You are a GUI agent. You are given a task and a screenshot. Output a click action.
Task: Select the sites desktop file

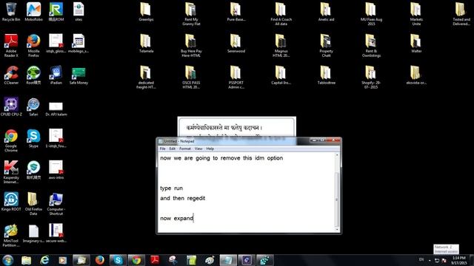79,12
